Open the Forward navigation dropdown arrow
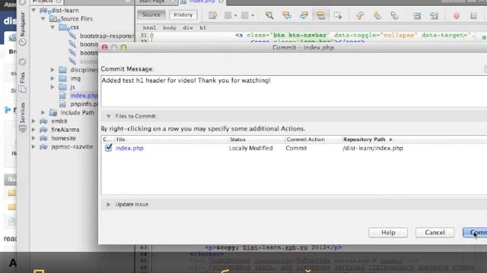The image size is (487, 273). click(253, 15)
